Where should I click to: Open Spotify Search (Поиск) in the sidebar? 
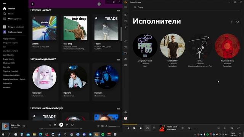coord(8,14)
